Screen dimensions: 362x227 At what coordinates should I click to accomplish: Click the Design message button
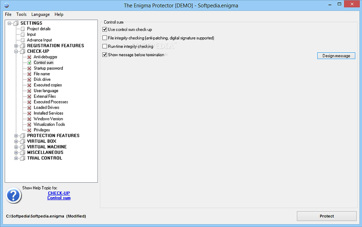pyautogui.click(x=336, y=56)
